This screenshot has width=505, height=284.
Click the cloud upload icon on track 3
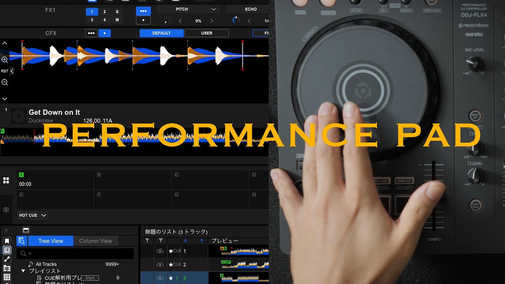pyautogui.click(x=160, y=278)
